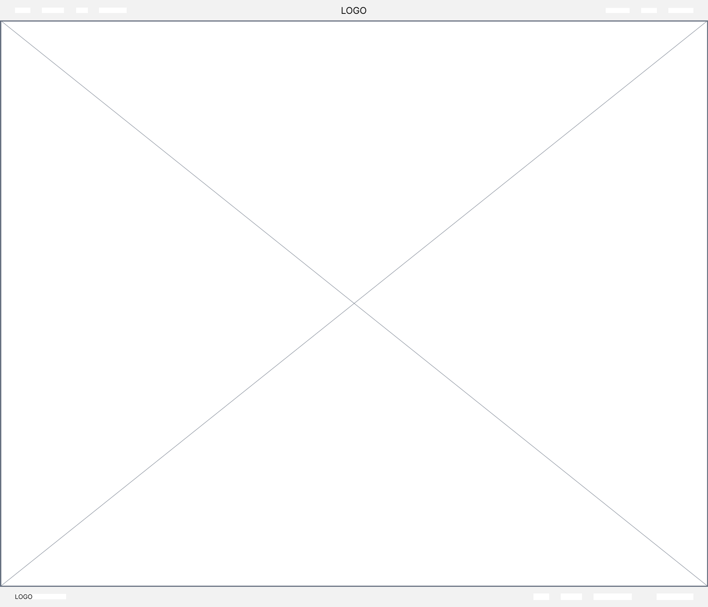
Task: Open the second footer link placeholder on right
Action: (x=571, y=597)
